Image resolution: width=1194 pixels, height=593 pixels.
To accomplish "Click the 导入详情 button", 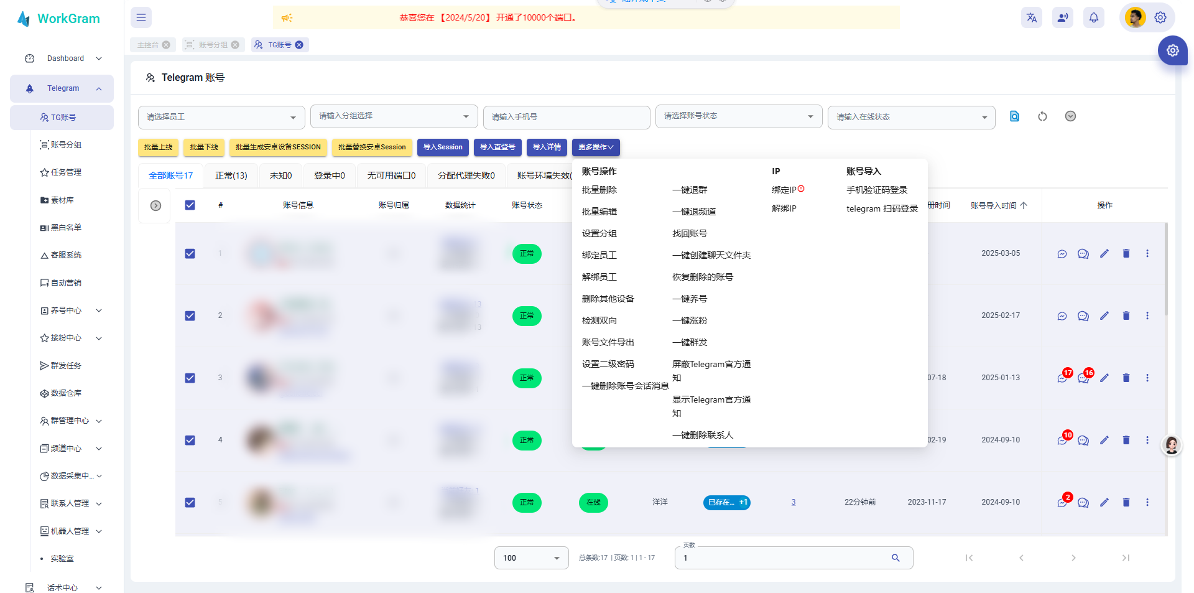I will [x=547, y=147].
